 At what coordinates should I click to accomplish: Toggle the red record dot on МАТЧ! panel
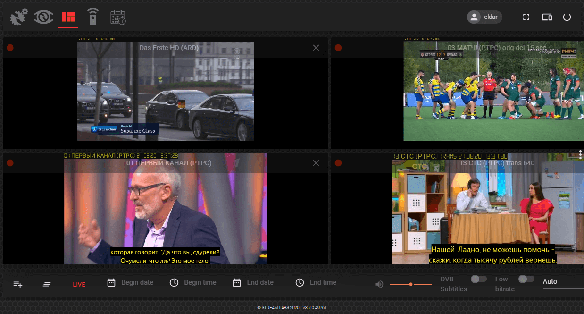[338, 48]
